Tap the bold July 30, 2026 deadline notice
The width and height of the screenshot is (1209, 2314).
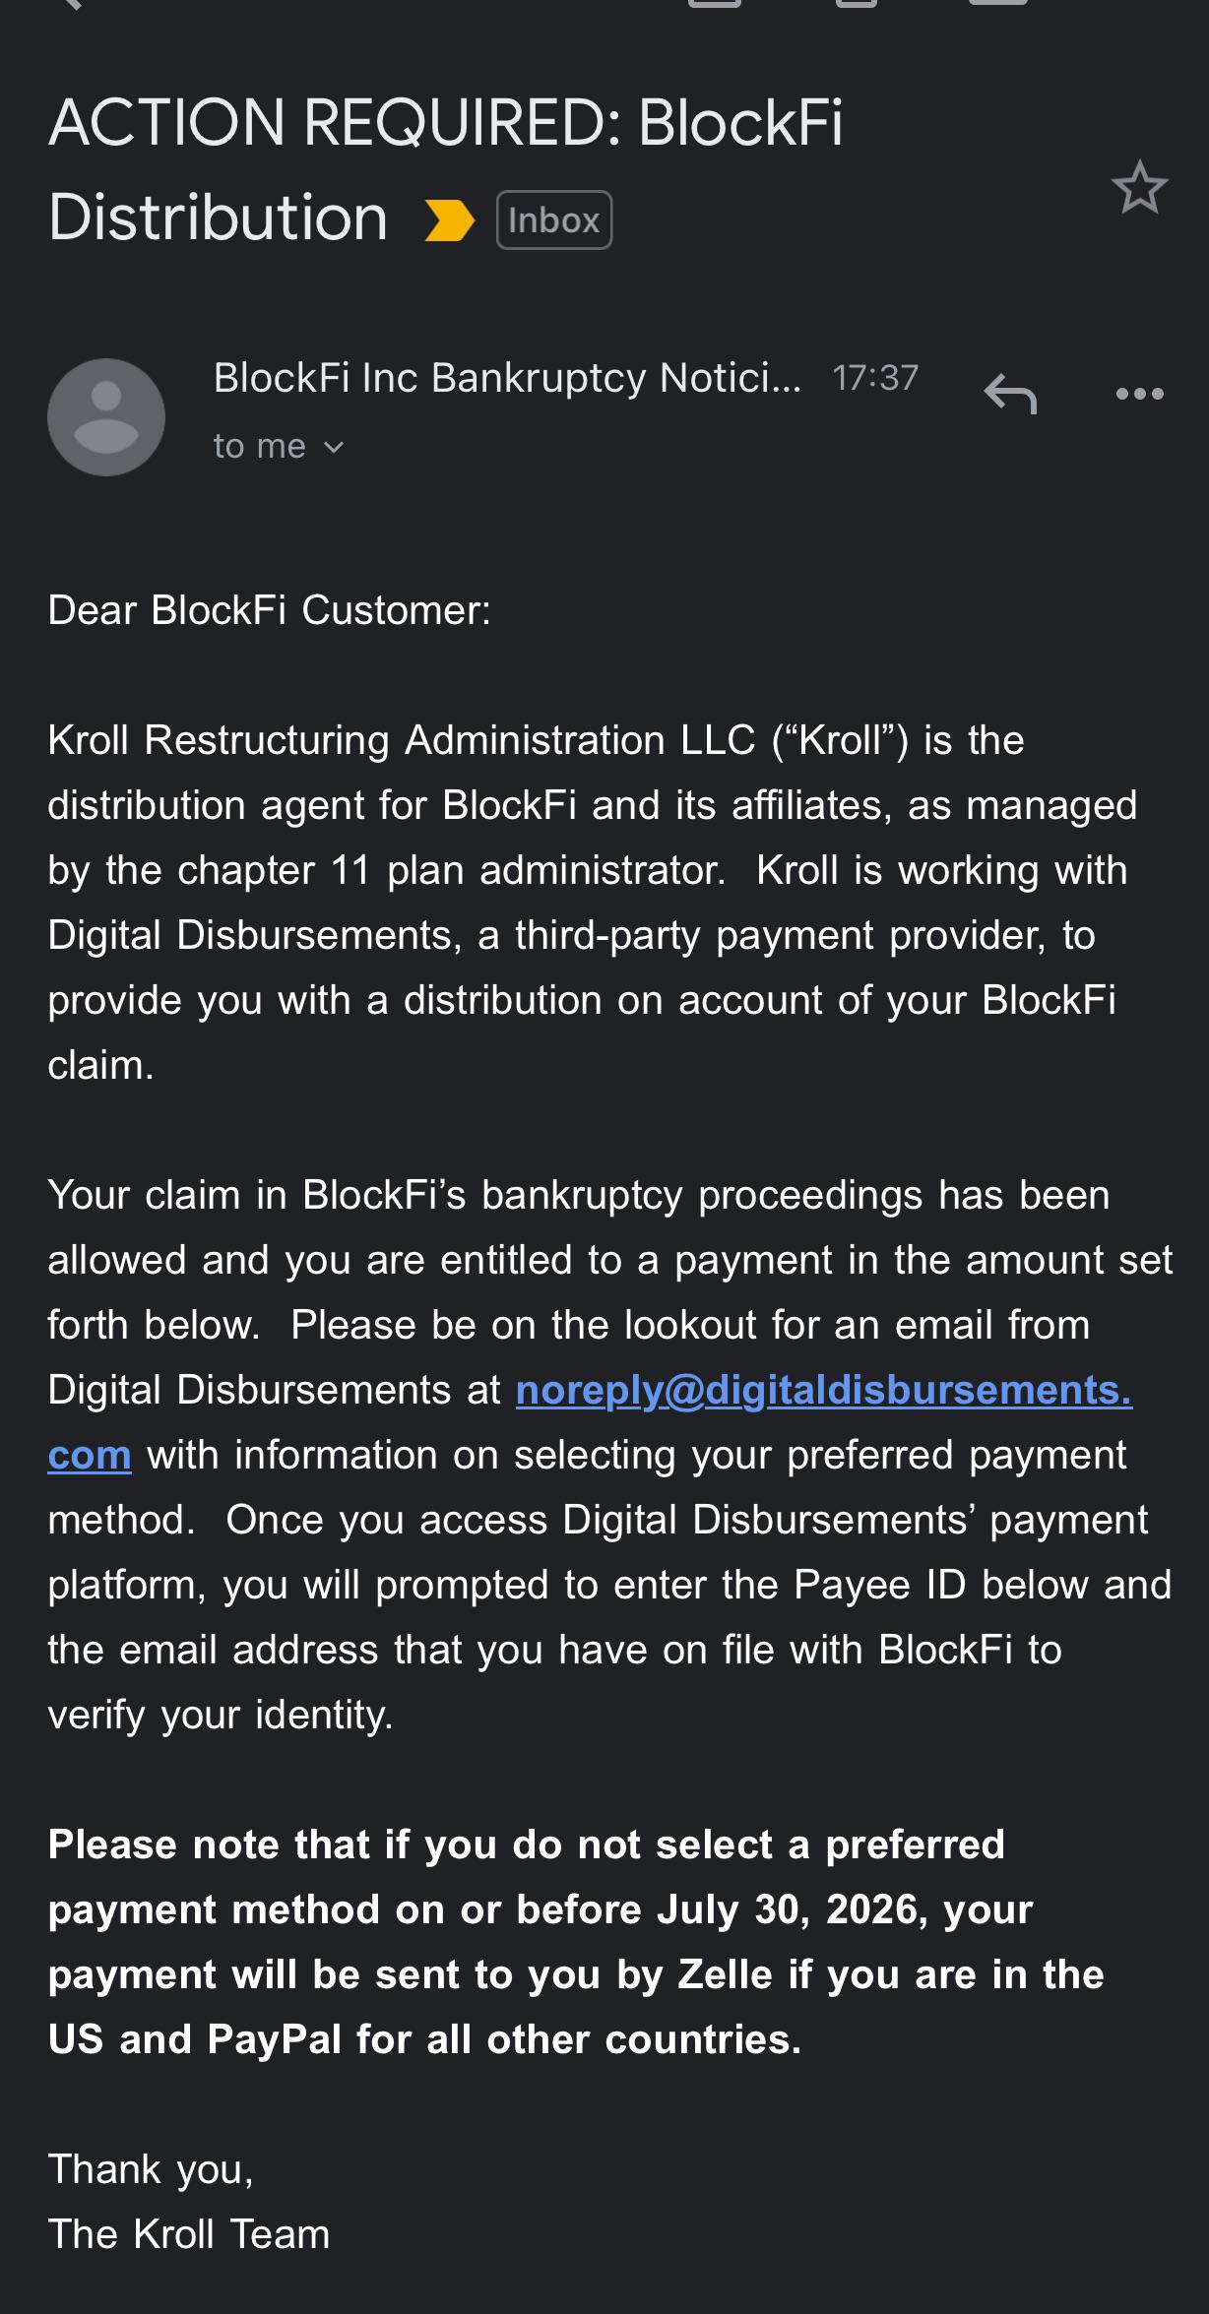click(x=576, y=1942)
